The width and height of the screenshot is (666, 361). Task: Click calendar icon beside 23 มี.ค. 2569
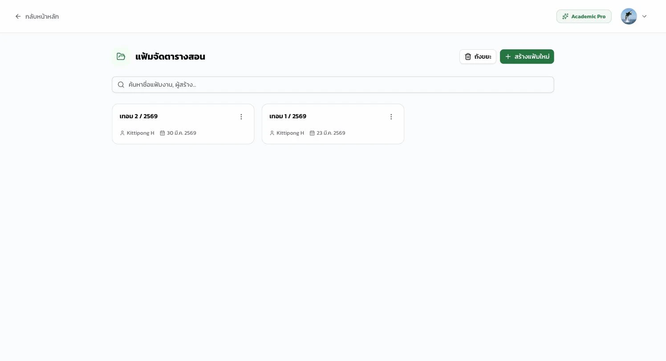pyautogui.click(x=312, y=133)
